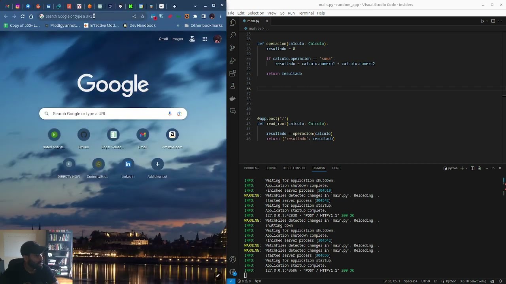Viewport: 506px width, 284px height.
Task: Search by image with Google Lens icon
Action: click(x=179, y=114)
